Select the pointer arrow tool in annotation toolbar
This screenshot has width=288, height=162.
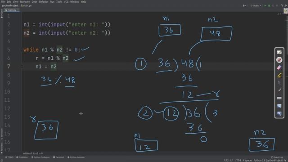coord(279,83)
